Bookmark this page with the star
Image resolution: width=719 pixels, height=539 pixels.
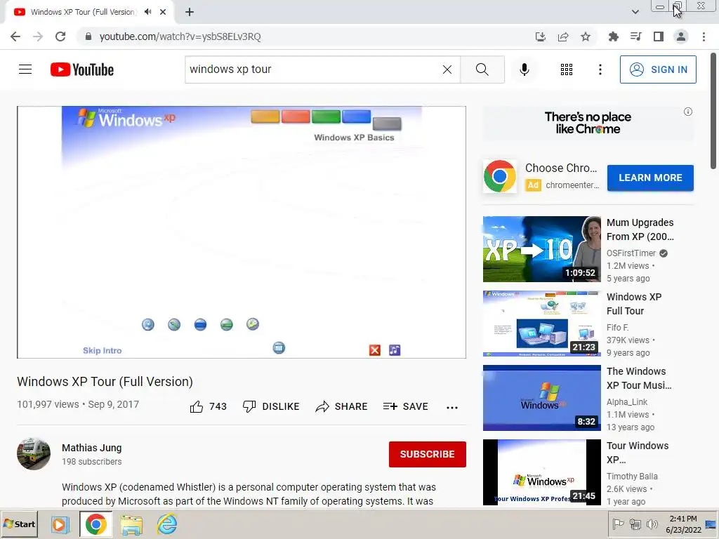(586, 36)
